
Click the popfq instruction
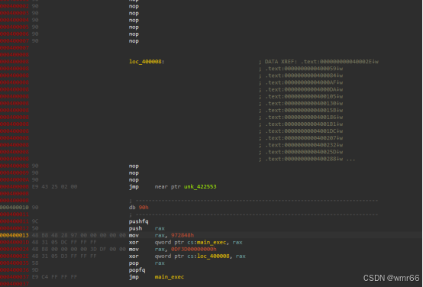(x=137, y=270)
